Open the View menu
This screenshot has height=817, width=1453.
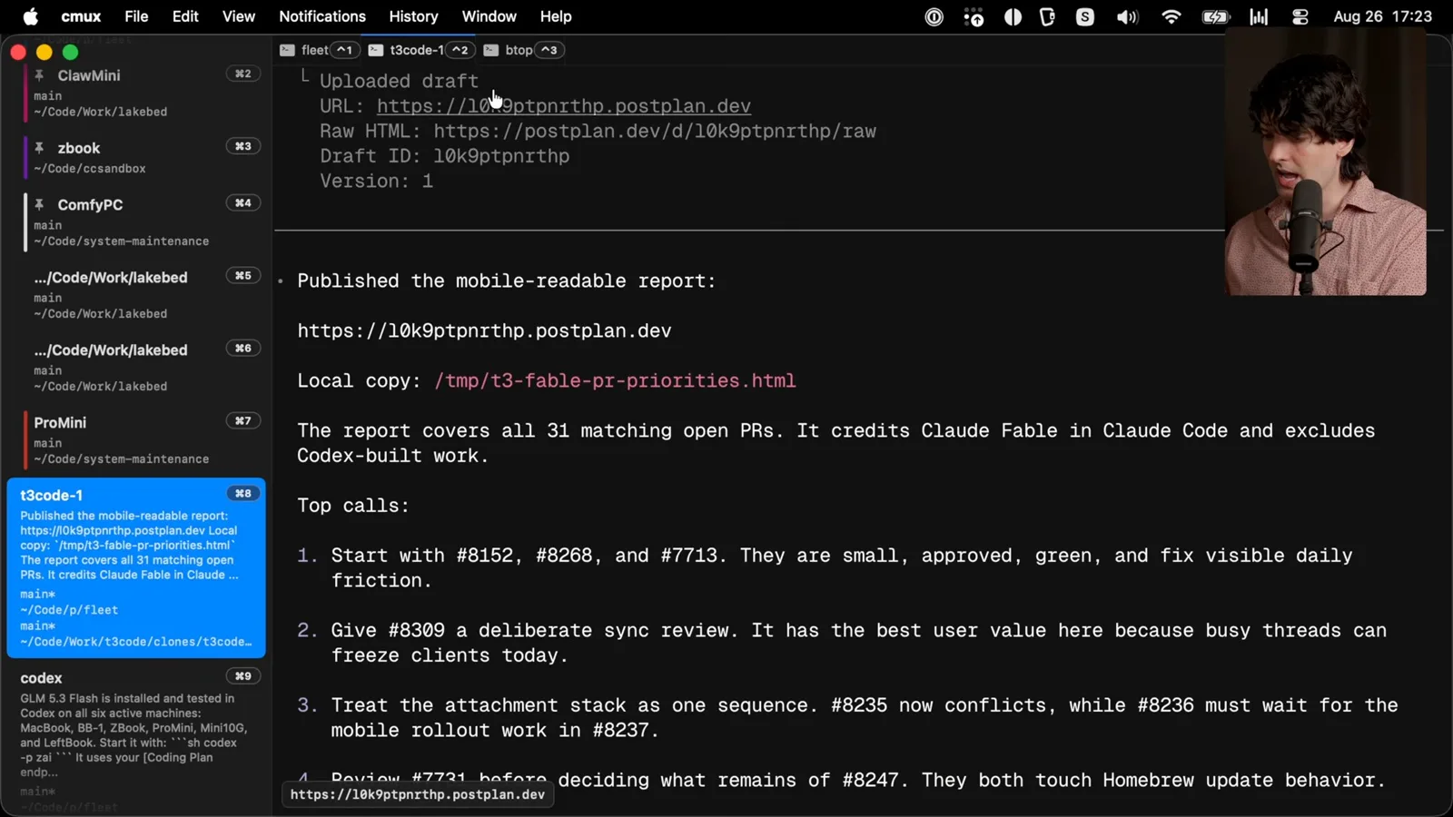tap(239, 16)
